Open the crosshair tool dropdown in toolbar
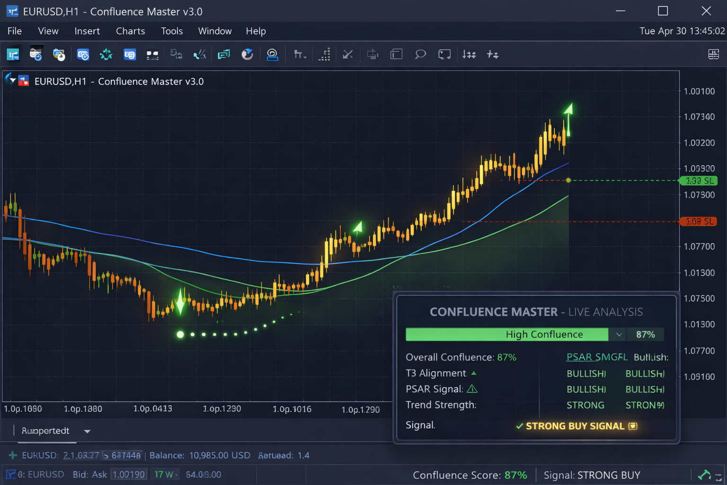 [x=300, y=54]
